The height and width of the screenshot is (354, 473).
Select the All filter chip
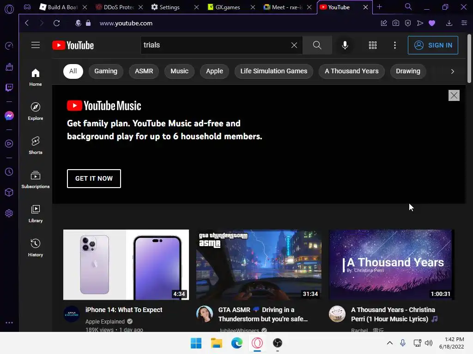[x=73, y=71]
